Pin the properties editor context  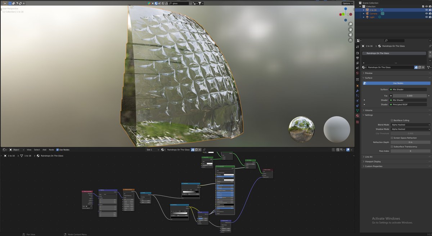[430, 46]
